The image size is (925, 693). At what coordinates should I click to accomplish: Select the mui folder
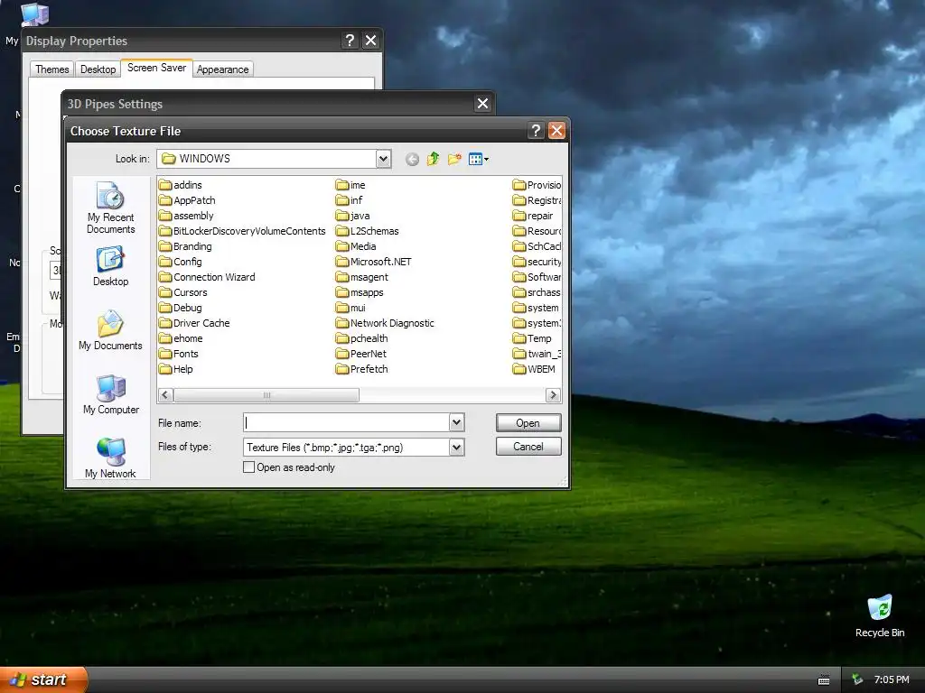(x=351, y=308)
